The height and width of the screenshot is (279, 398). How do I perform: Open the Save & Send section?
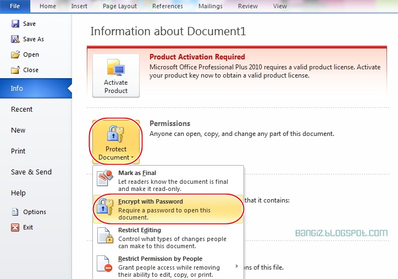31,172
